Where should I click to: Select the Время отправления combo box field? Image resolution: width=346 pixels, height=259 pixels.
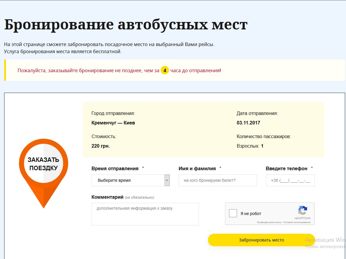click(x=128, y=180)
